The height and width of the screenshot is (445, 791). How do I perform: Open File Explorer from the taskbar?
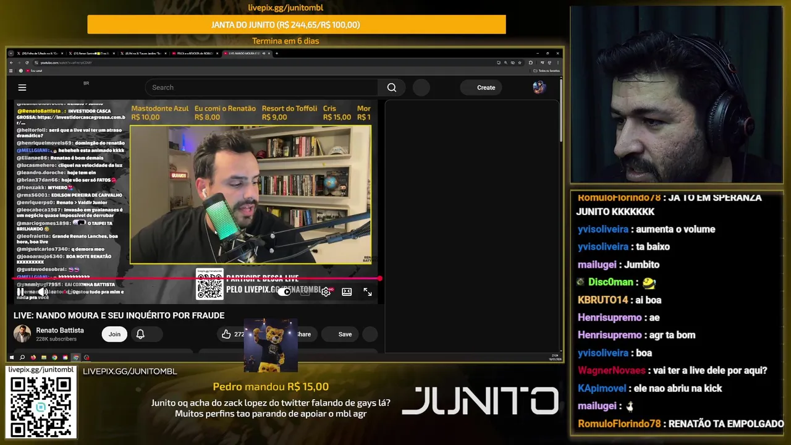coord(44,357)
